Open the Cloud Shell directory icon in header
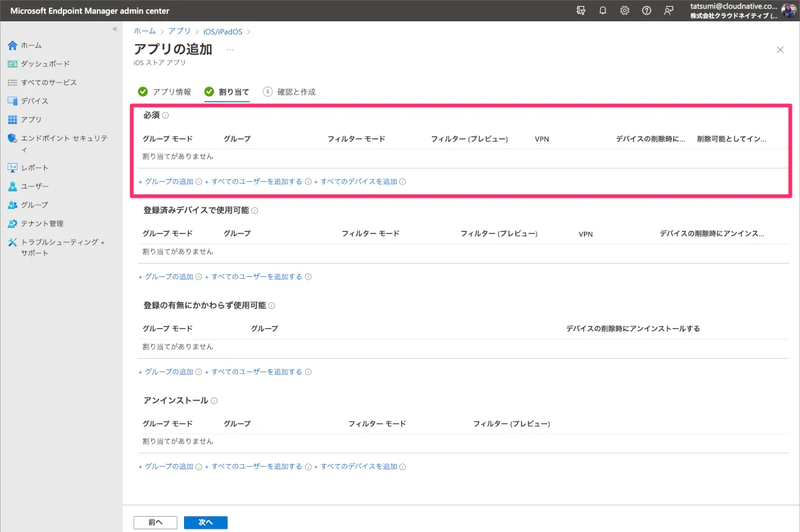Image resolution: width=800 pixels, height=532 pixels. coord(581,11)
